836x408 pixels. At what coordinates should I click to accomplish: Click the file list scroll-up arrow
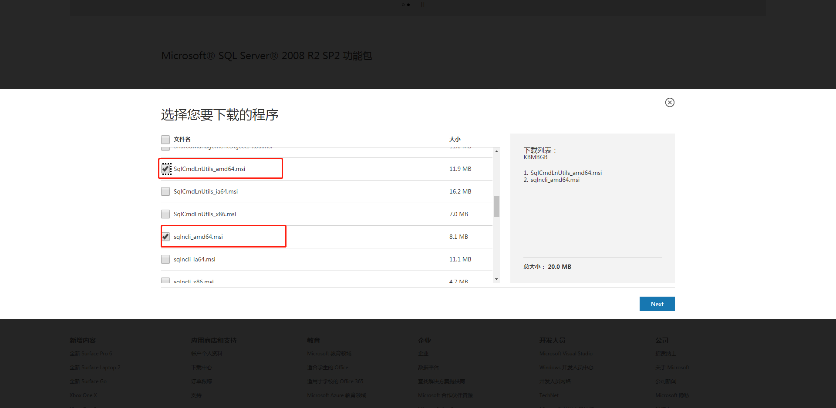pyautogui.click(x=496, y=151)
